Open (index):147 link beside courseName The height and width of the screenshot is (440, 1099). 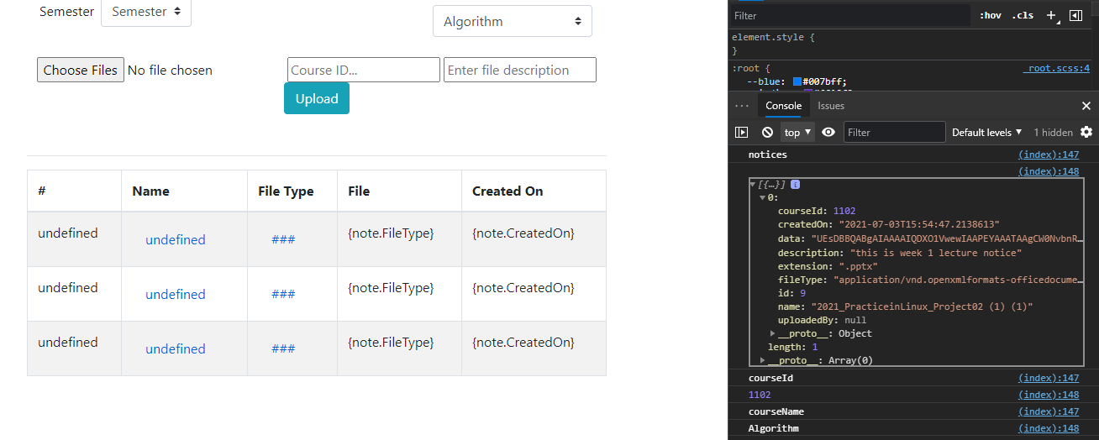click(x=1049, y=411)
